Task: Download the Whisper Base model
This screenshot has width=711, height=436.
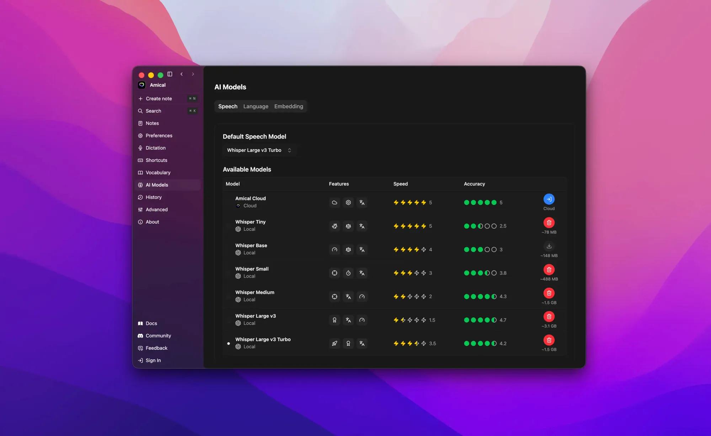Action: (x=549, y=246)
